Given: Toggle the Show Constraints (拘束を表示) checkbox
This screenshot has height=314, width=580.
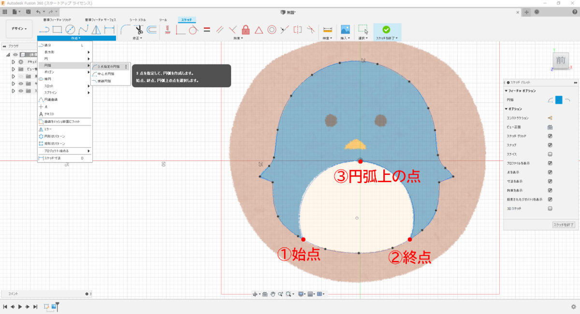Looking at the screenshot, I should (x=550, y=190).
